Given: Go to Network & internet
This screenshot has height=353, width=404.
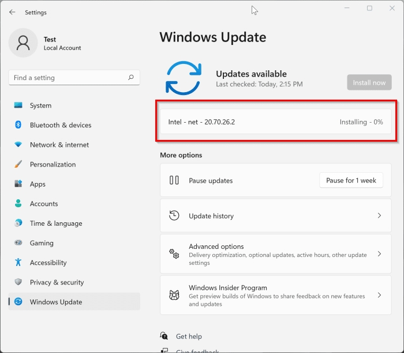Looking at the screenshot, I should click(74, 145).
